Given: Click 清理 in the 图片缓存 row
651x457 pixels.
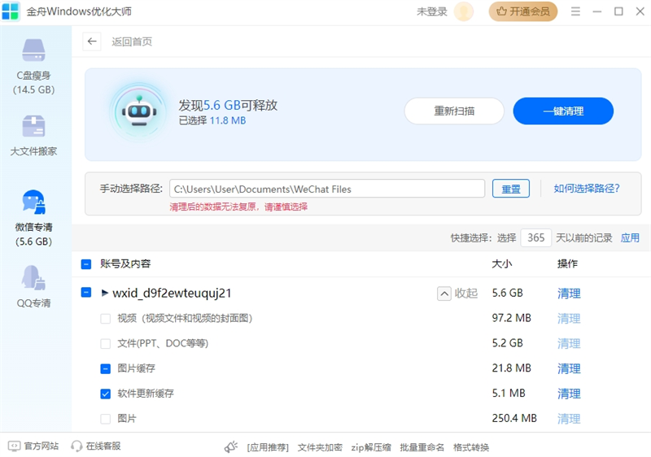Looking at the screenshot, I should point(569,368).
